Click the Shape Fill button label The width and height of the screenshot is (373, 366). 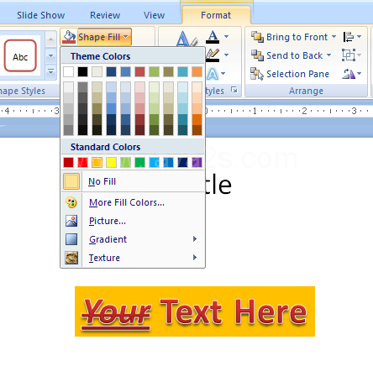(x=99, y=37)
